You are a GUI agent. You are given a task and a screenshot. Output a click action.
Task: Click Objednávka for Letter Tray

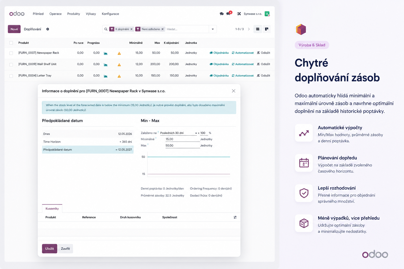click(x=219, y=76)
